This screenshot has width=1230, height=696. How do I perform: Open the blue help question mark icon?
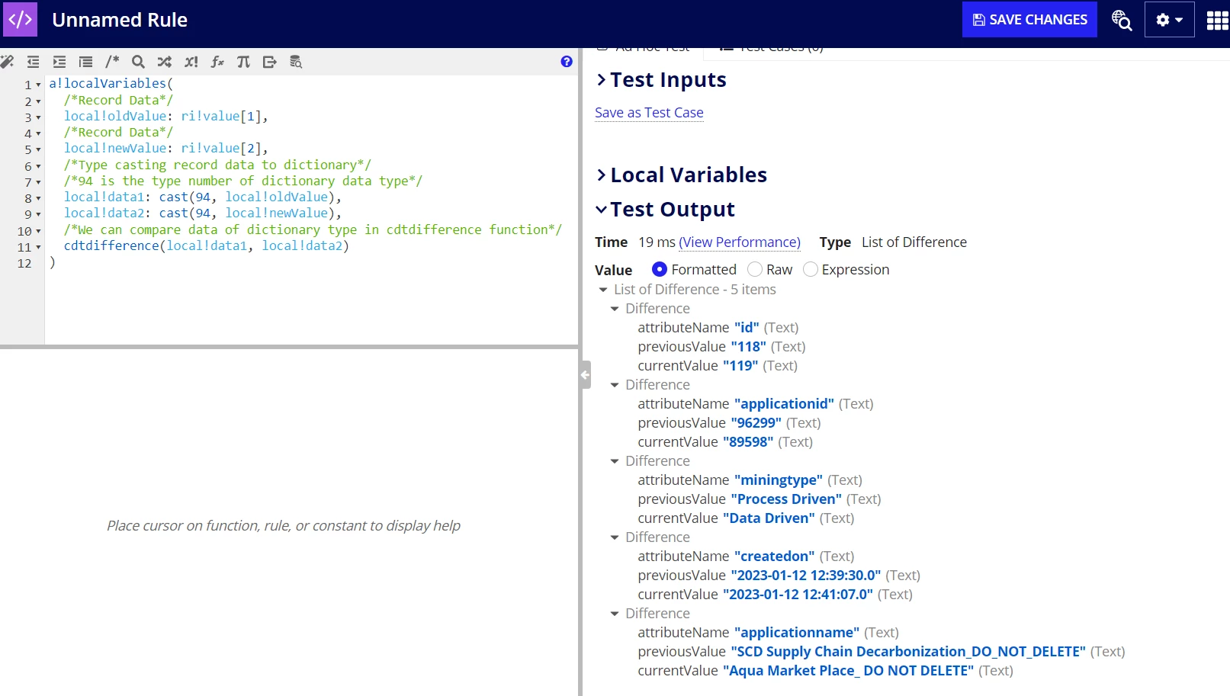click(x=567, y=62)
